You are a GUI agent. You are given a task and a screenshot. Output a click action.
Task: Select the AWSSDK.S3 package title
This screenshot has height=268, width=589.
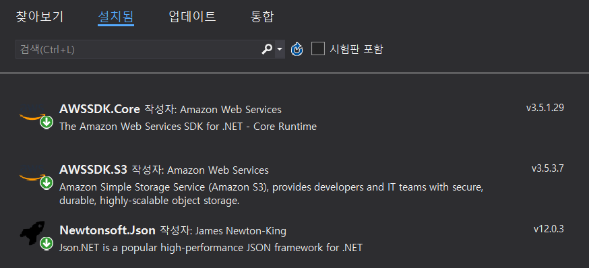click(93, 170)
